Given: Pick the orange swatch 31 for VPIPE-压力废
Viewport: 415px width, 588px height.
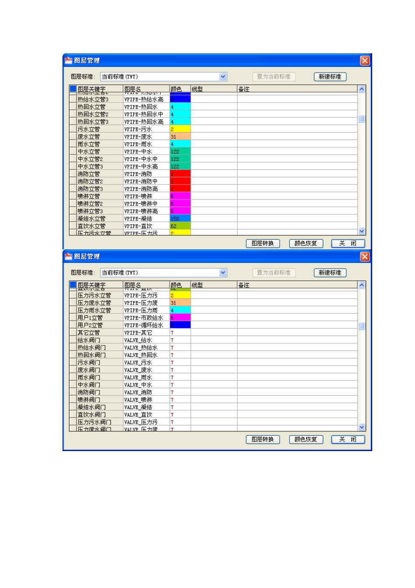Looking at the screenshot, I should [x=180, y=303].
